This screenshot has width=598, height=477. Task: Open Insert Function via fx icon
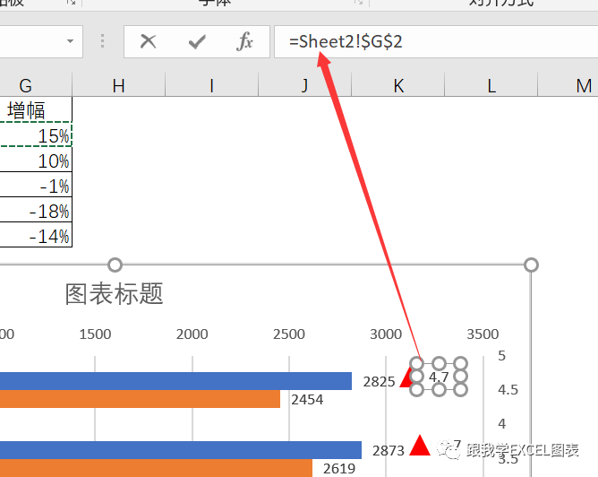point(244,41)
